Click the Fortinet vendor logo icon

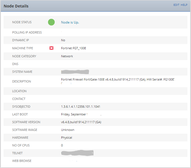[x=51, y=48]
